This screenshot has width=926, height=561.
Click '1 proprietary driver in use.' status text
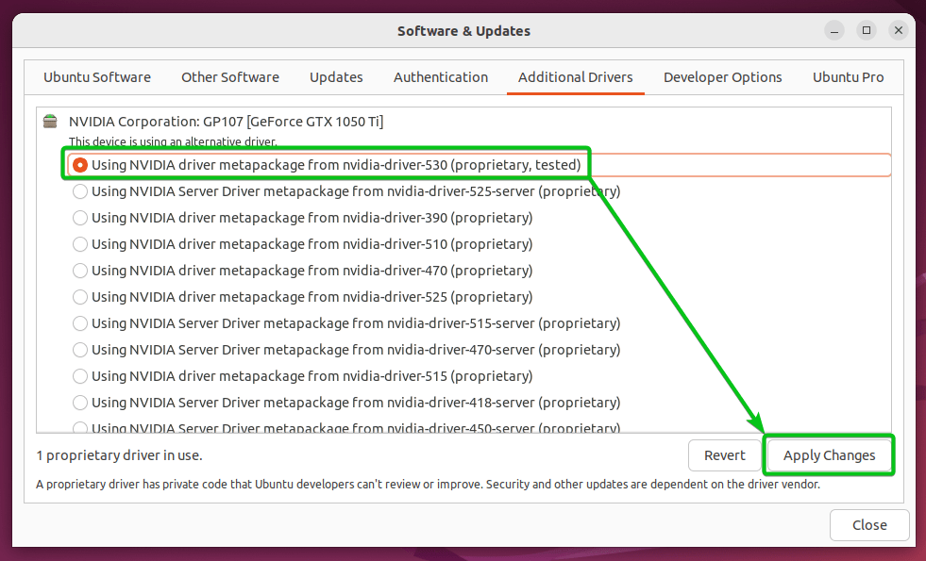[x=119, y=455]
